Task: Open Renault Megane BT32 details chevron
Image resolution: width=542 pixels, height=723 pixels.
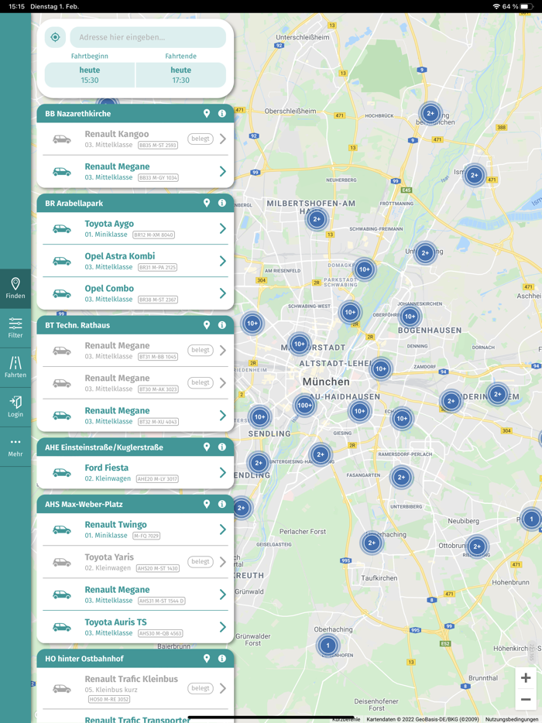Action: click(x=223, y=416)
